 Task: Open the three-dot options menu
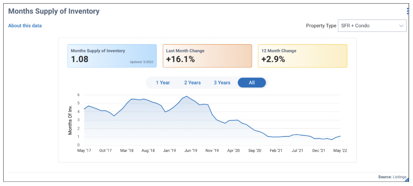(408, 11)
